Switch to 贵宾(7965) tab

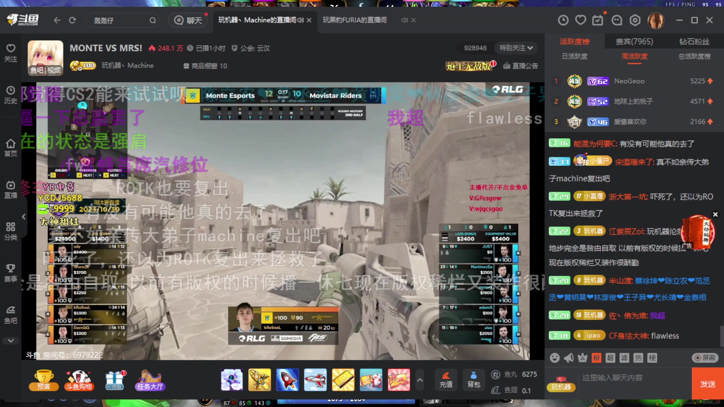[x=634, y=41]
